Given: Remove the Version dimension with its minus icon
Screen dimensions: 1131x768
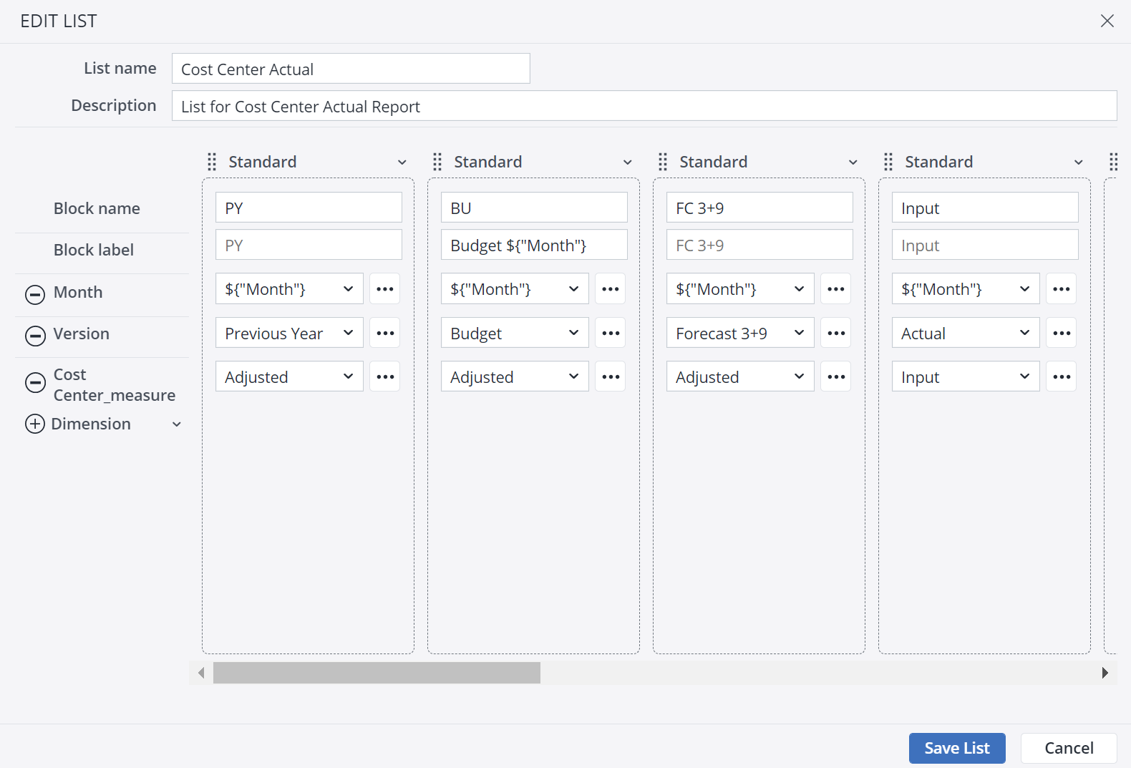Looking at the screenshot, I should (35, 336).
